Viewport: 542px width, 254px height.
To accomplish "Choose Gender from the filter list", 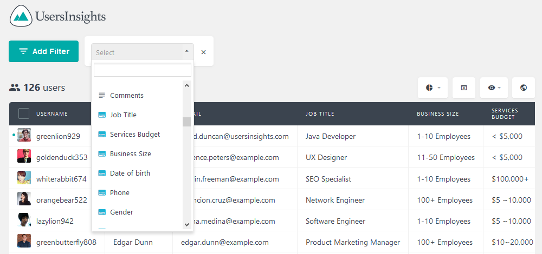I will coord(137,212).
